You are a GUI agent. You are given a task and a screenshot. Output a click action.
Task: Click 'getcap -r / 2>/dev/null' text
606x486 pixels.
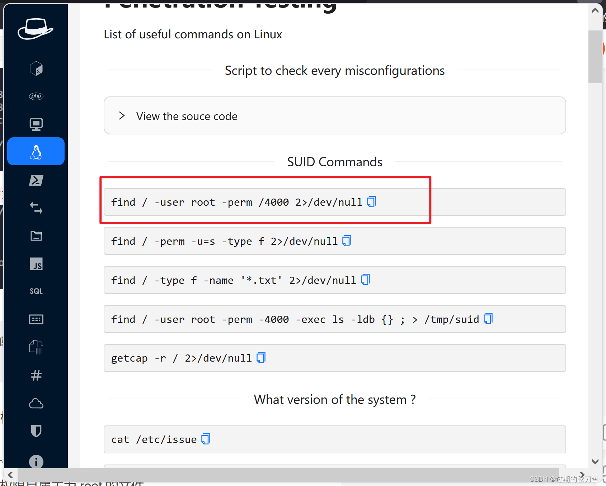[182, 358]
